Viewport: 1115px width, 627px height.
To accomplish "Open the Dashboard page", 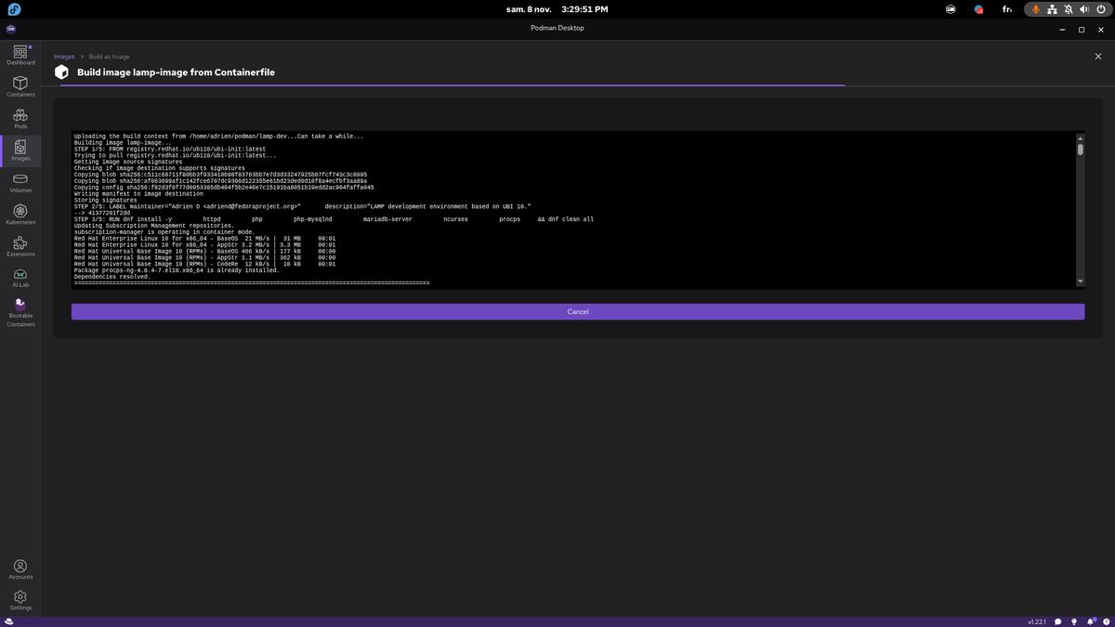I will [x=20, y=56].
